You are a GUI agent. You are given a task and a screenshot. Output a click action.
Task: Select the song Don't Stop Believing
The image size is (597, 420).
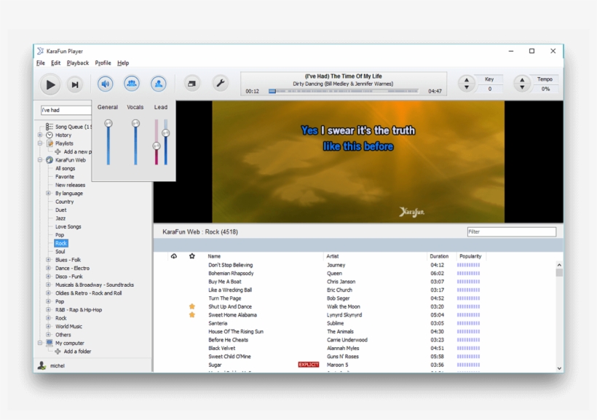coord(230,265)
